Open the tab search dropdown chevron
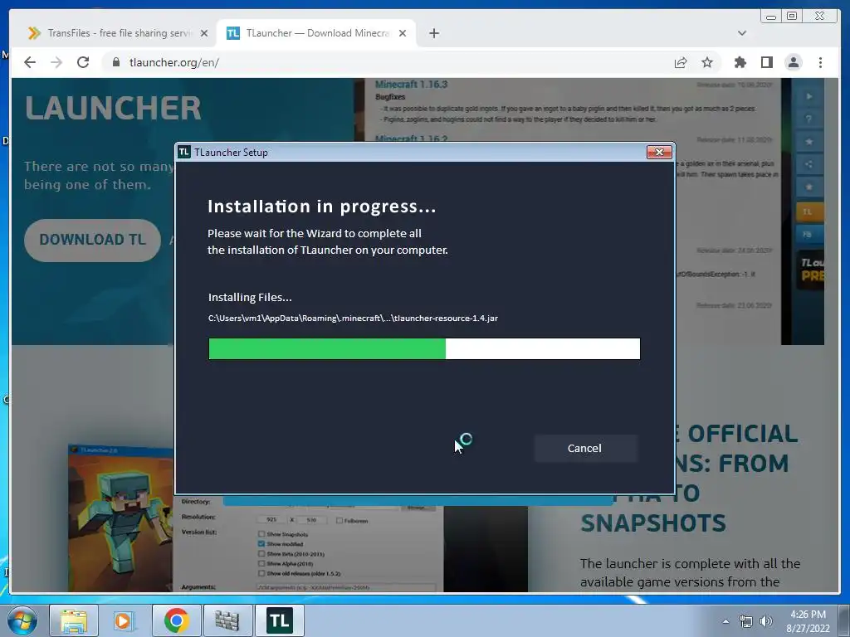Image resolution: width=850 pixels, height=637 pixels. (x=742, y=33)
